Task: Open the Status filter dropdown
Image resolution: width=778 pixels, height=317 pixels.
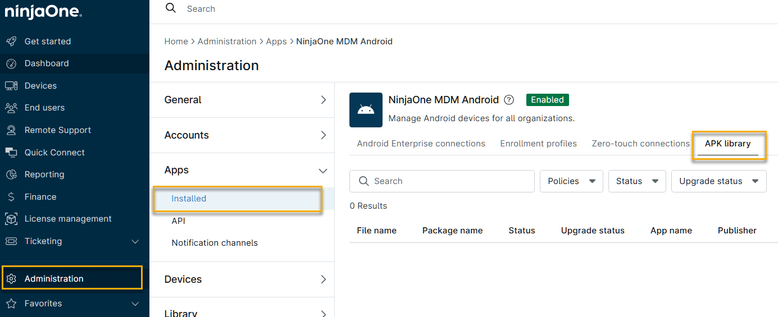Action: point(637,181)
